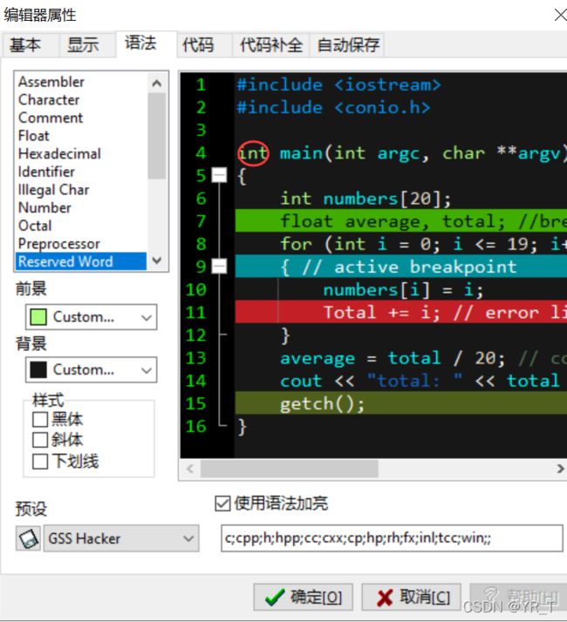Open the 背景 background color dropdown
The width and height of the screenshot is (567, 622).
[x=92, y=369]
